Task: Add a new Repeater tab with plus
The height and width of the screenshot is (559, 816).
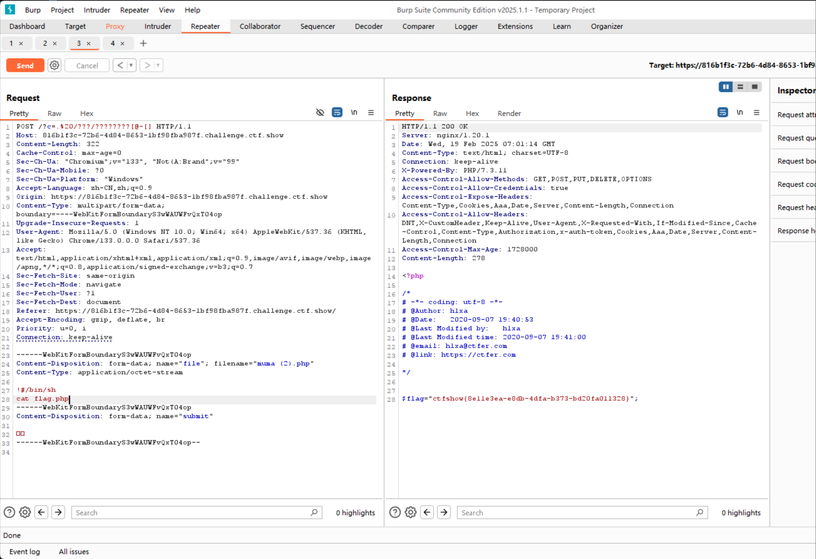Action: (x=143, y=43)
